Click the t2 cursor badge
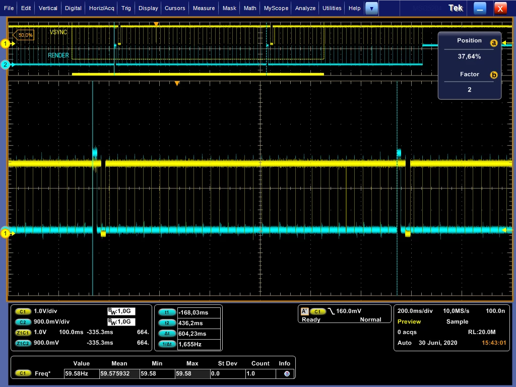Screen dimensions: 516x387 [167, 323]
